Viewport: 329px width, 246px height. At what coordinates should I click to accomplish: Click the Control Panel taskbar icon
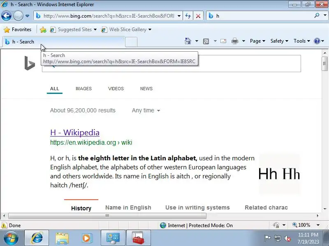(x=113, y=238)
